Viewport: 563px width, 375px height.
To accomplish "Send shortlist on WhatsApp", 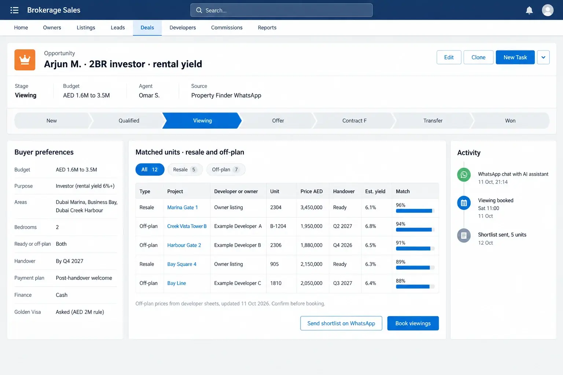I will pos(341,323).
